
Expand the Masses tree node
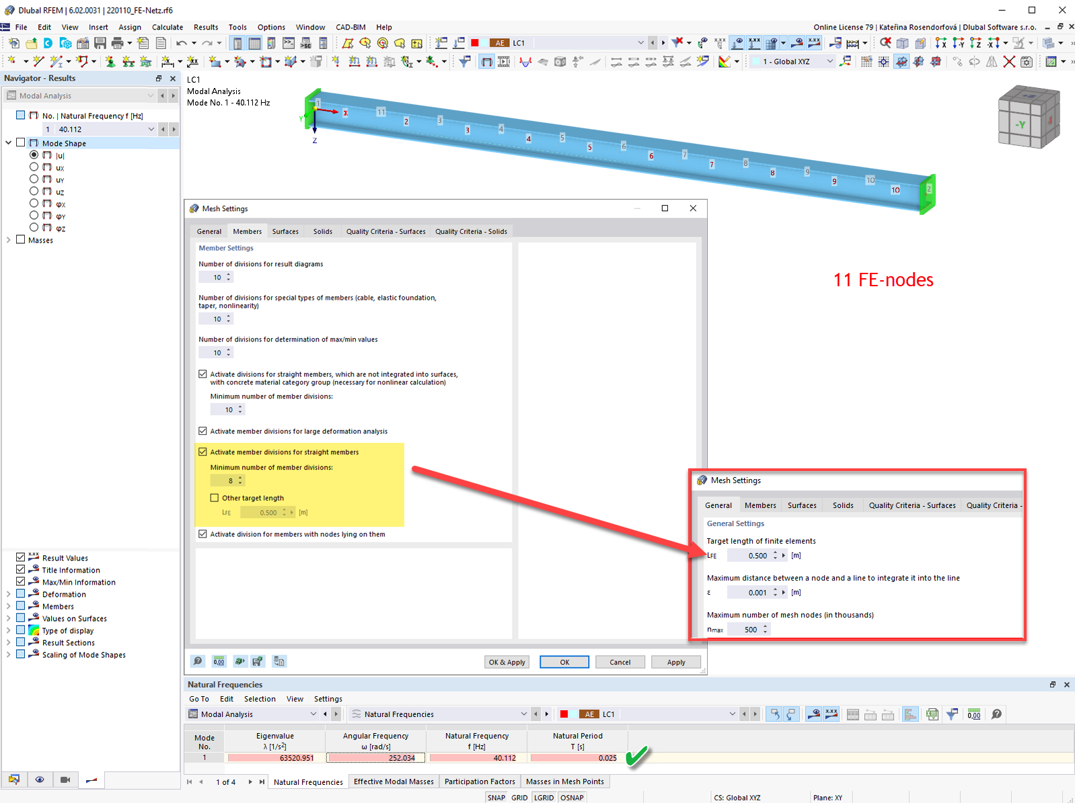(8, 240)
